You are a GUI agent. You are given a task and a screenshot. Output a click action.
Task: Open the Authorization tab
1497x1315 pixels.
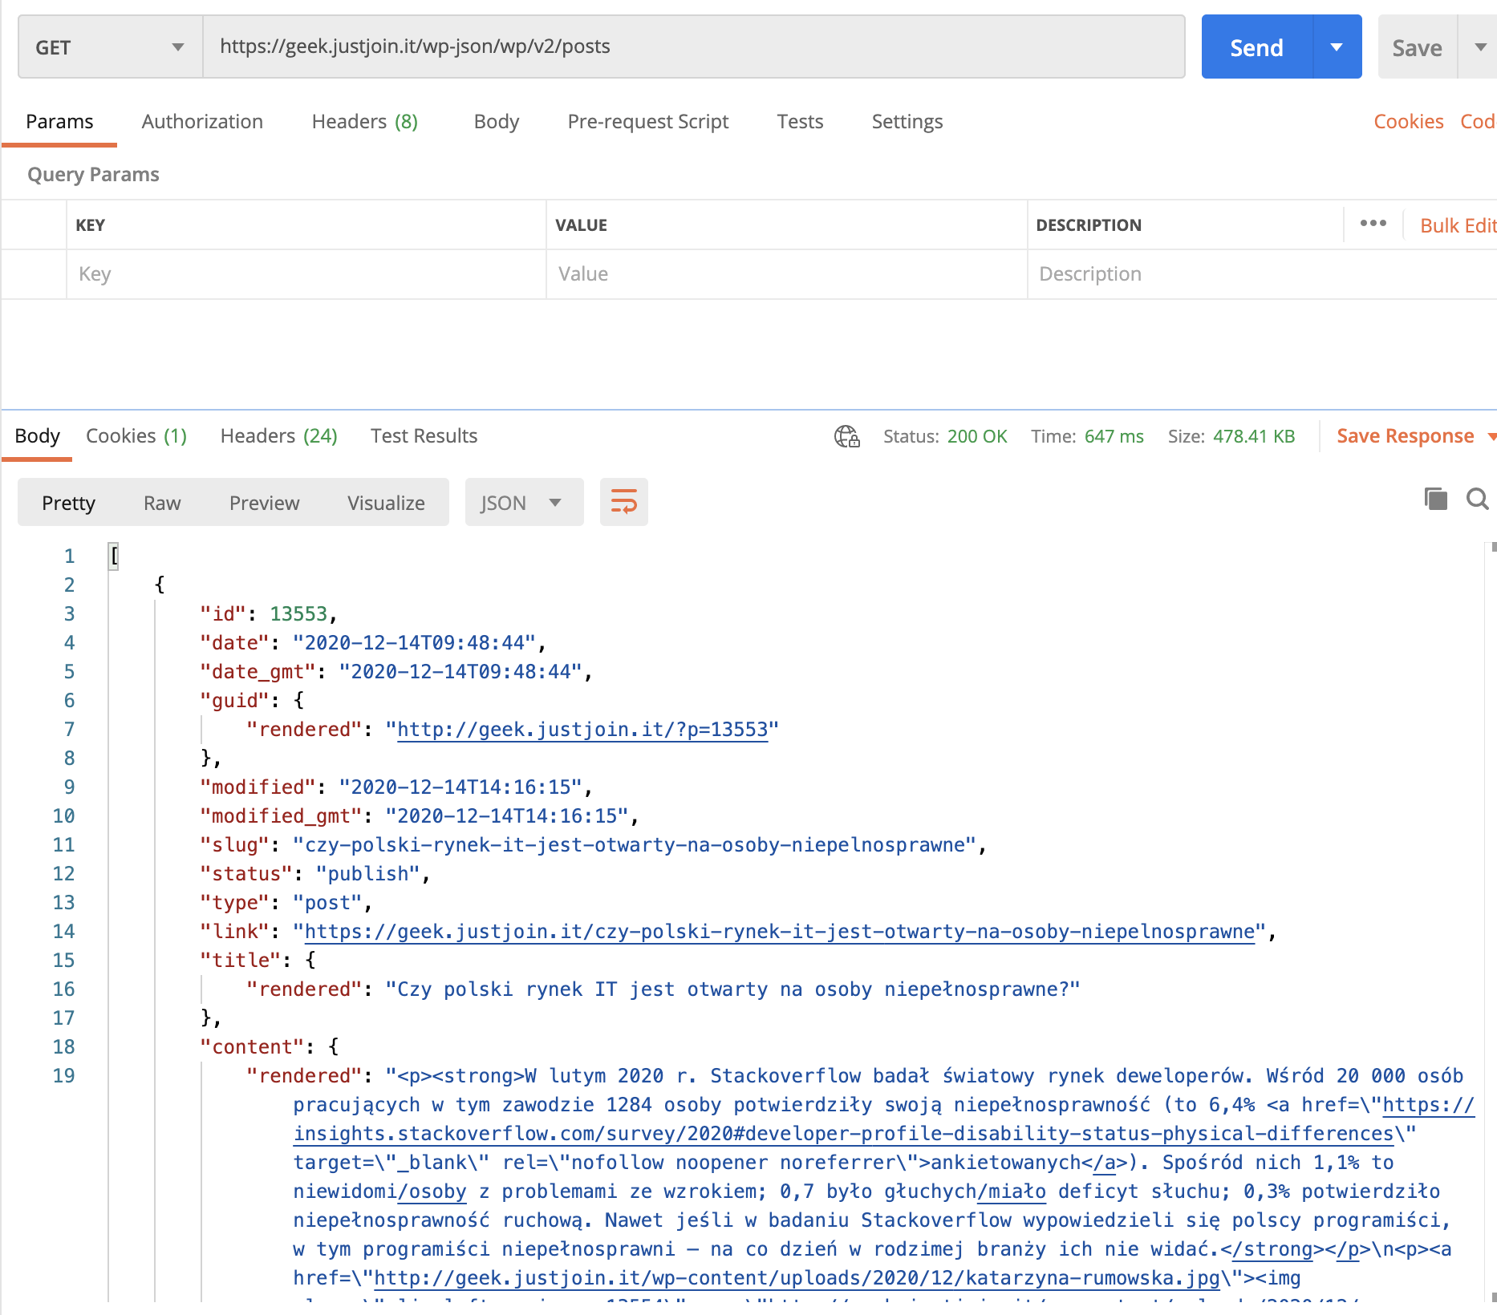coord(202,122)
